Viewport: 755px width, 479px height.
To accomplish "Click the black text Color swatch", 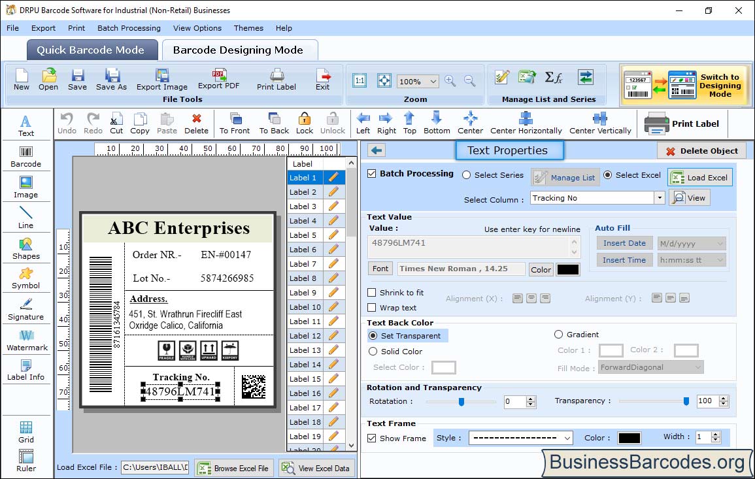I will pos(568,269).
